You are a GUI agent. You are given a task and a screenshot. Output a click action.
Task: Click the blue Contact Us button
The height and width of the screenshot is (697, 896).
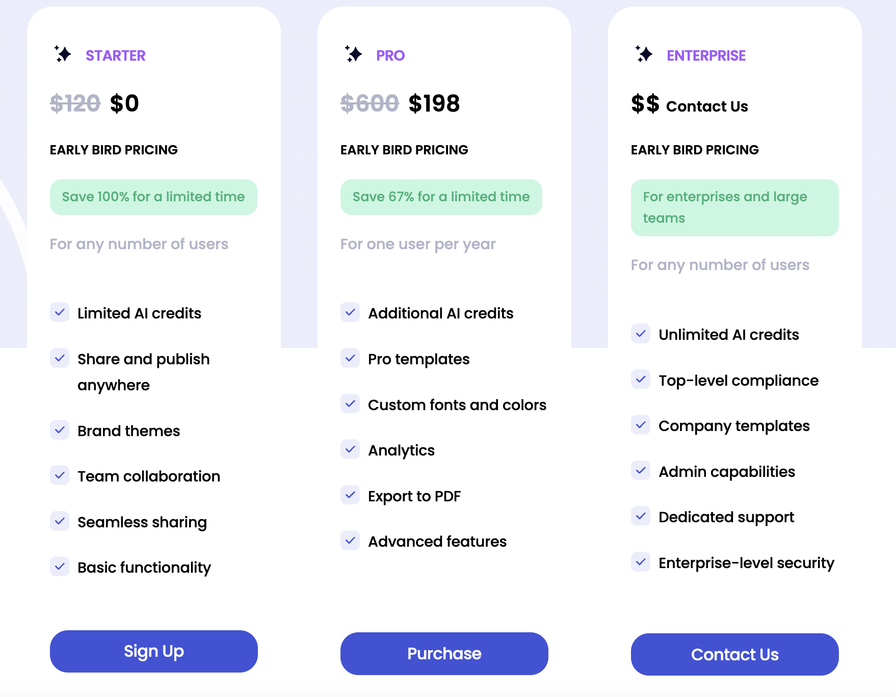click(x=735, y=655)
